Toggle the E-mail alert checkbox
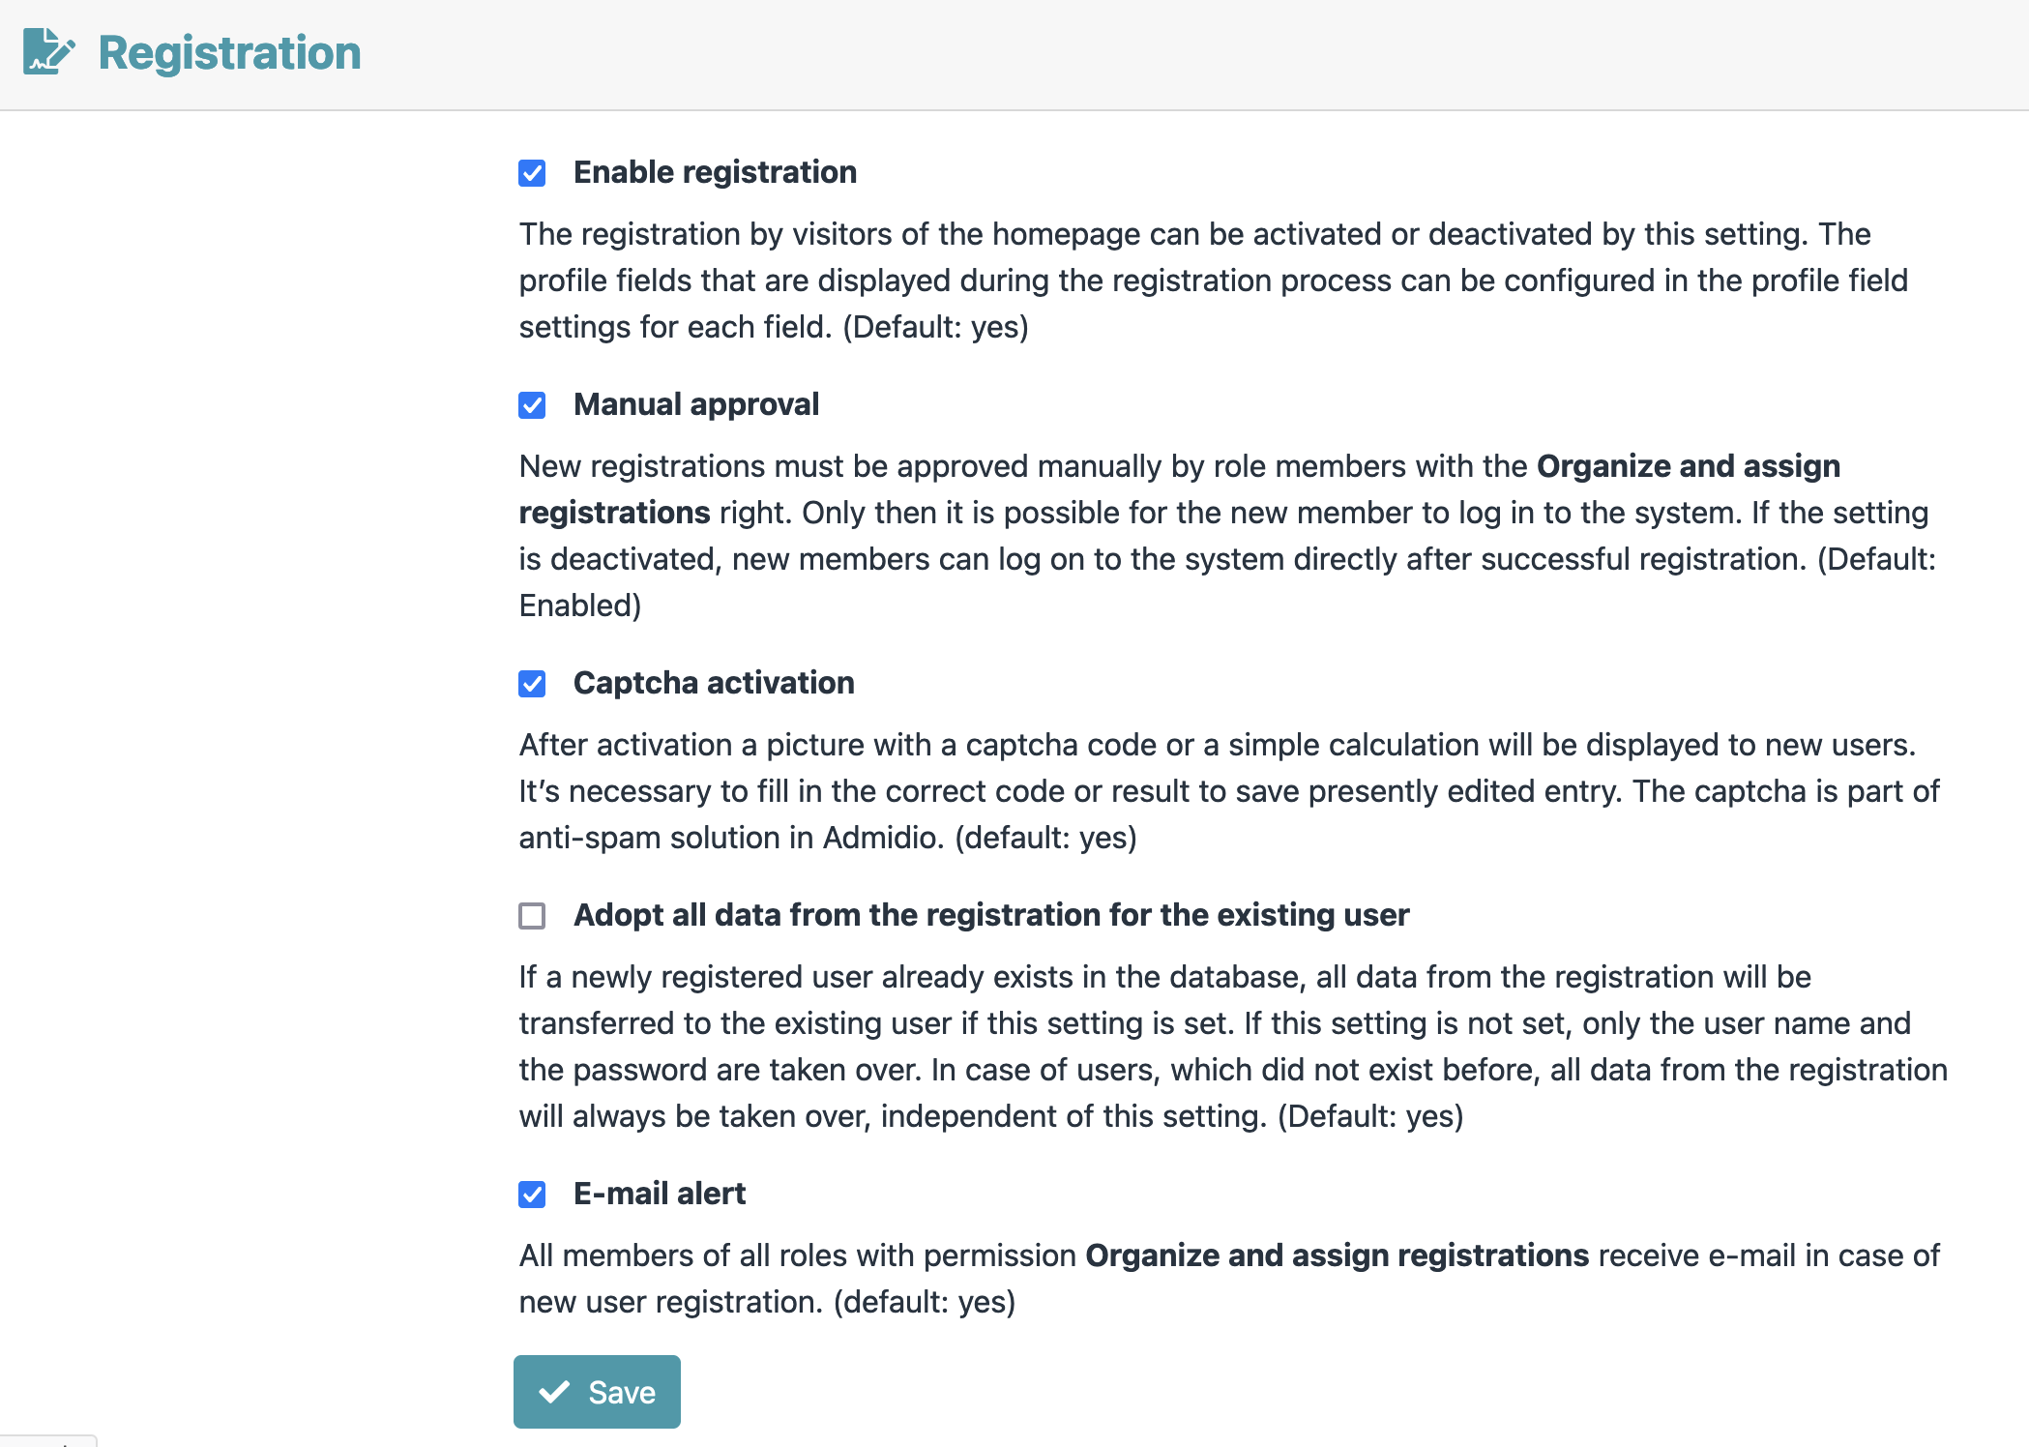Image resolution: width=2029 pixels, height=1447 pixels. point(532,1195)
